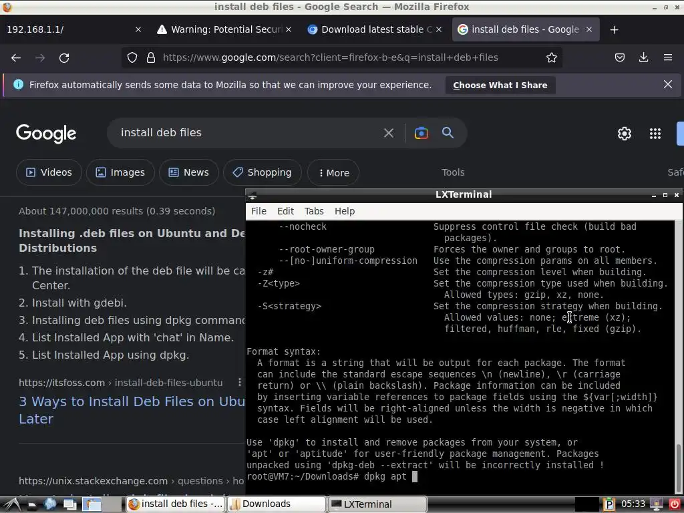
Task: Open a new tab with plus button
Action: tap(615, 29)
